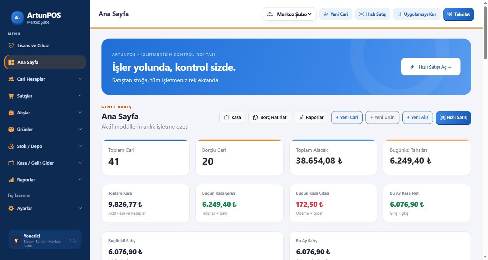Expand the Kasa / Gelir Gider chevron
Viewport: 488px width, 260px height.
[80, 163]
